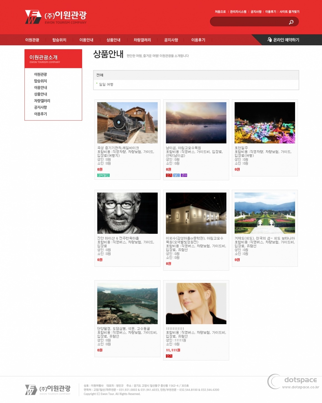This screenshot has height=403, width=322.
Task: Open the 상품안내 tab in the main navigation
Action: point(114,40)
